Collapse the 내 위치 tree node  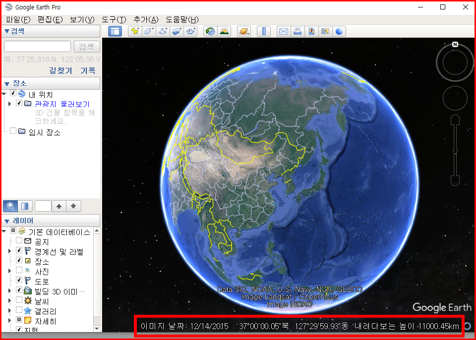[4, 94]
